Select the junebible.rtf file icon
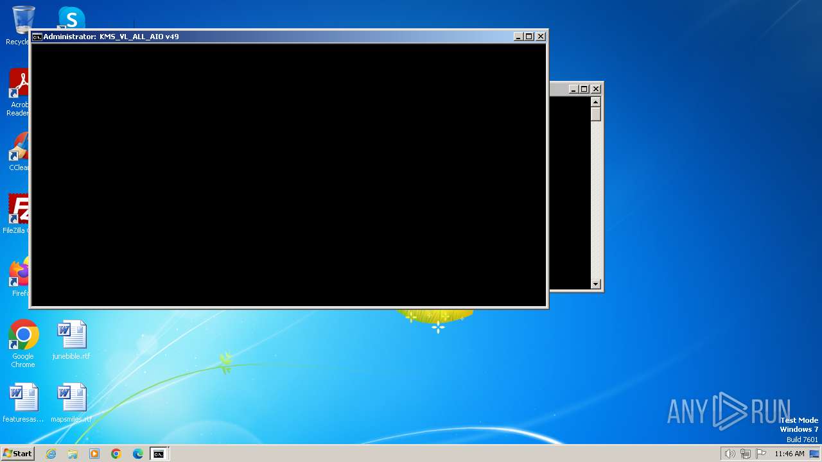Image resolution: width=822 pixels, height=462 pixels. pos(71,340)
